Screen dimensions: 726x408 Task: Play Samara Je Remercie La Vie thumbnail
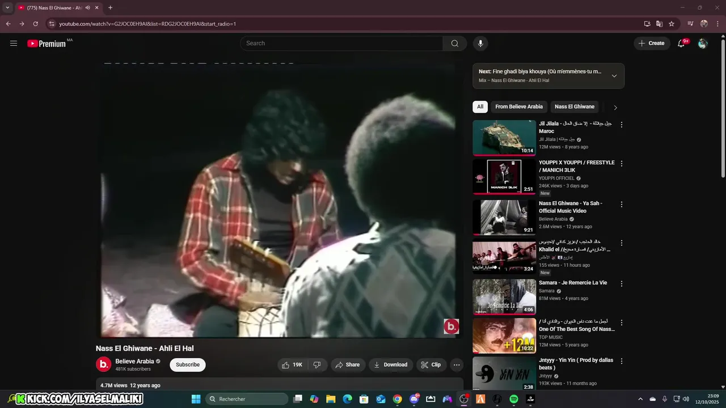[x=504, y=297]
